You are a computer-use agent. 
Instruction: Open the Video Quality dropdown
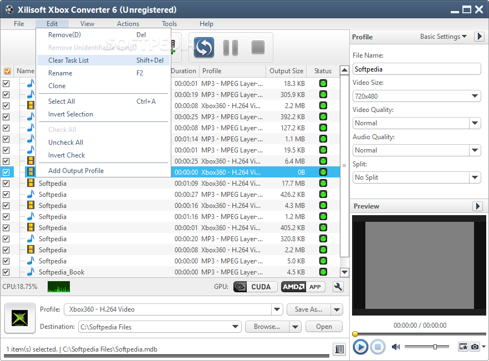click(x=475, y=123)
